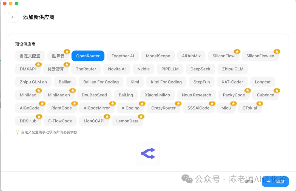Click the star badge on PackyCode

pyautogui.click(x=247, y=90)
